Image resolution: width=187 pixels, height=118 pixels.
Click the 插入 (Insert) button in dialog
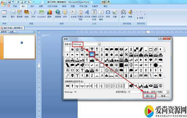[149, 96]
